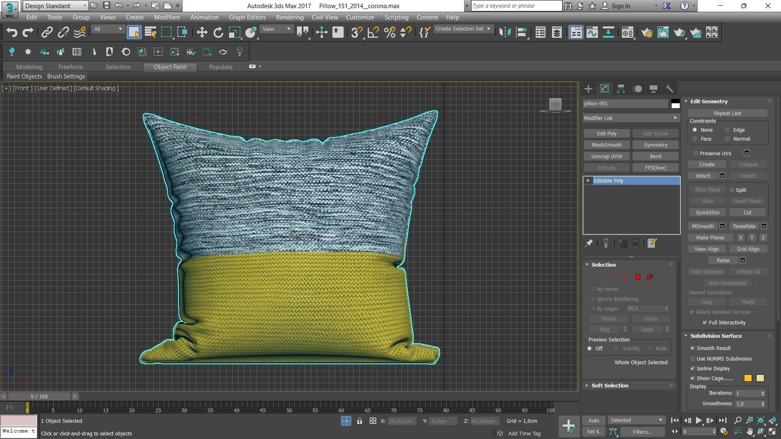Click the Mirror tool icon
Image resolution: width=781 pixels, height=439 pixels.
tap(505, 33)
